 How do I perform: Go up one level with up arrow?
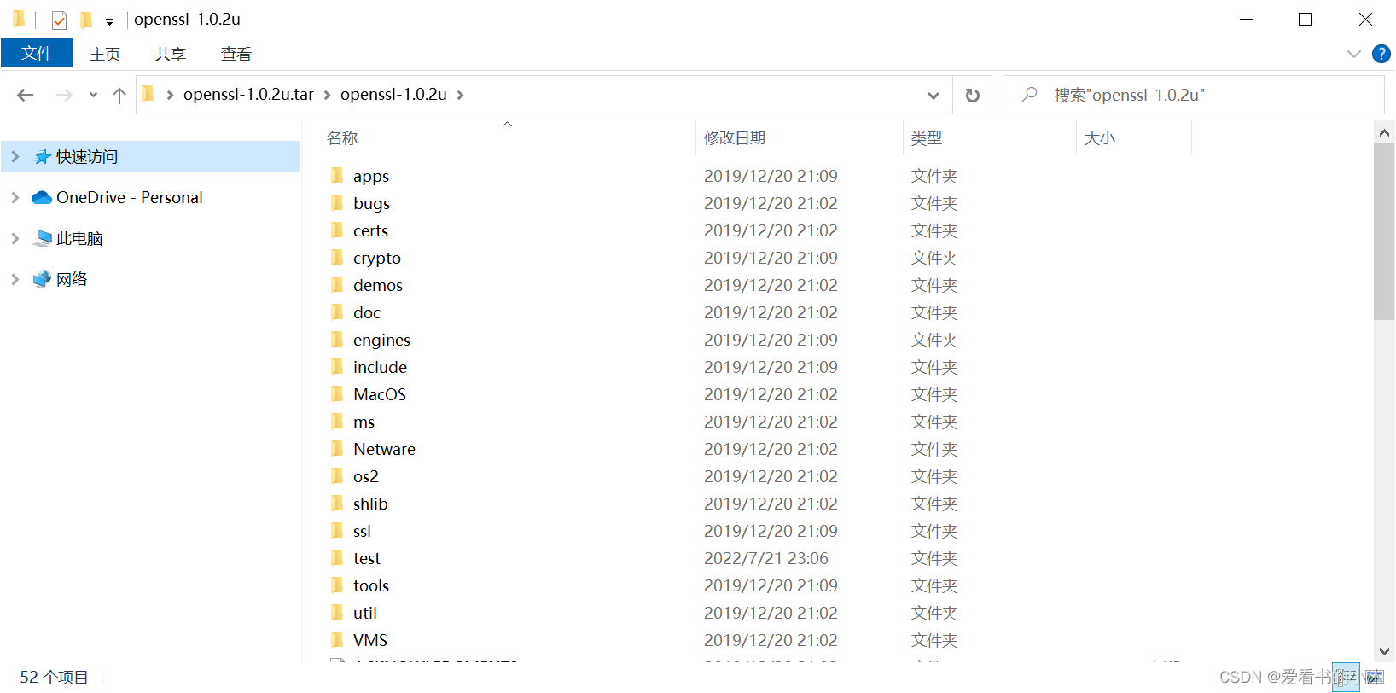point(119,95)
